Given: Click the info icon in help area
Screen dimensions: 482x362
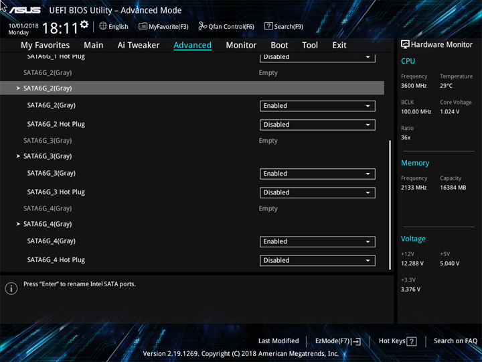Looking at the screenshot, I should (11, 288).
